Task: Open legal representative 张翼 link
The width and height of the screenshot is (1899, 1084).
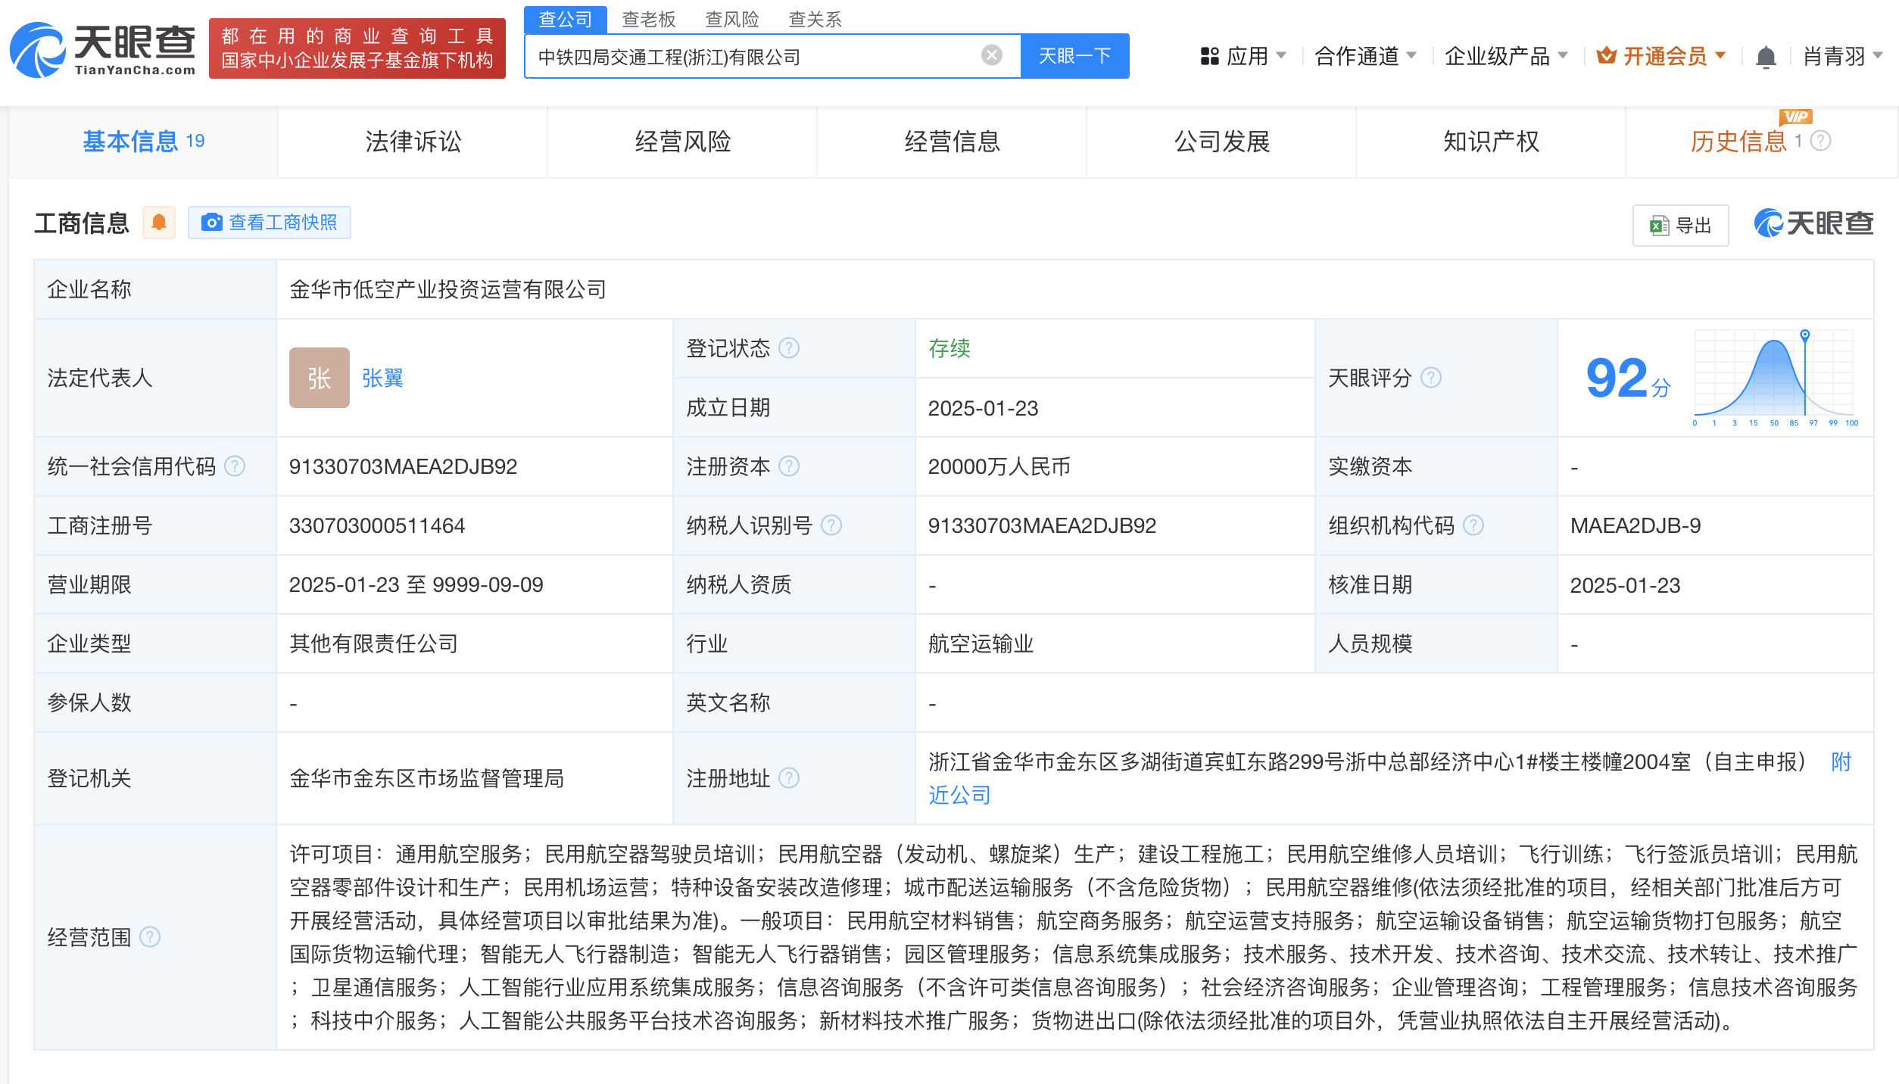Action: pyautogui.click(x=382, y=378)
